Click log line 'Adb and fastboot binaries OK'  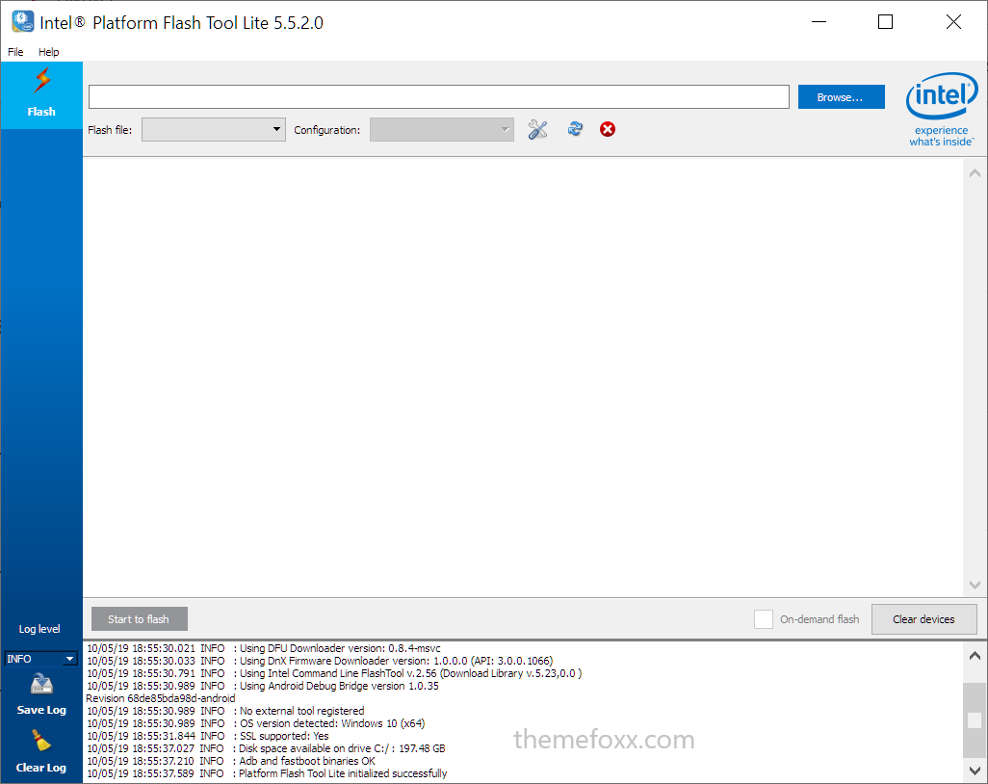tap(230, 761)
